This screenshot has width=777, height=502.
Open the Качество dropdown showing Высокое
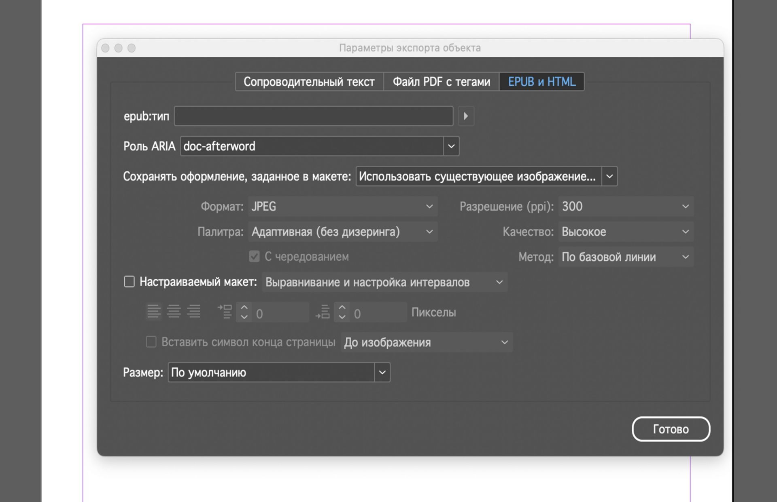(685, 232)
